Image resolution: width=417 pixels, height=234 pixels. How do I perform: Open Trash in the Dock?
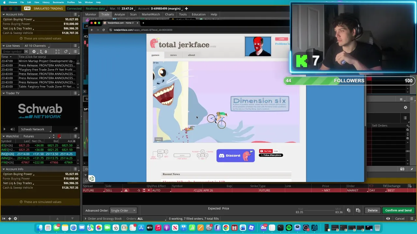377,228
